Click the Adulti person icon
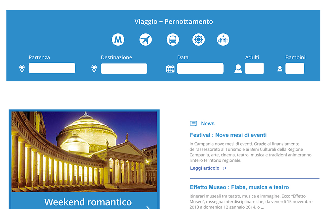 coord(238,68)
